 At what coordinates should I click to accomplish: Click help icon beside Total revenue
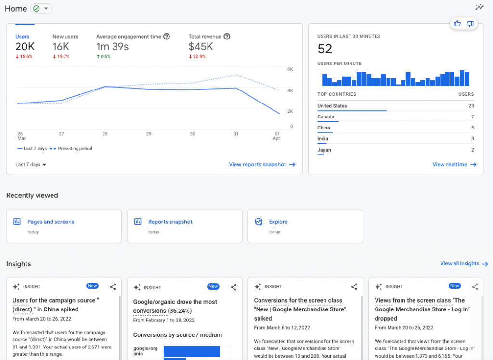pos(227,37)
